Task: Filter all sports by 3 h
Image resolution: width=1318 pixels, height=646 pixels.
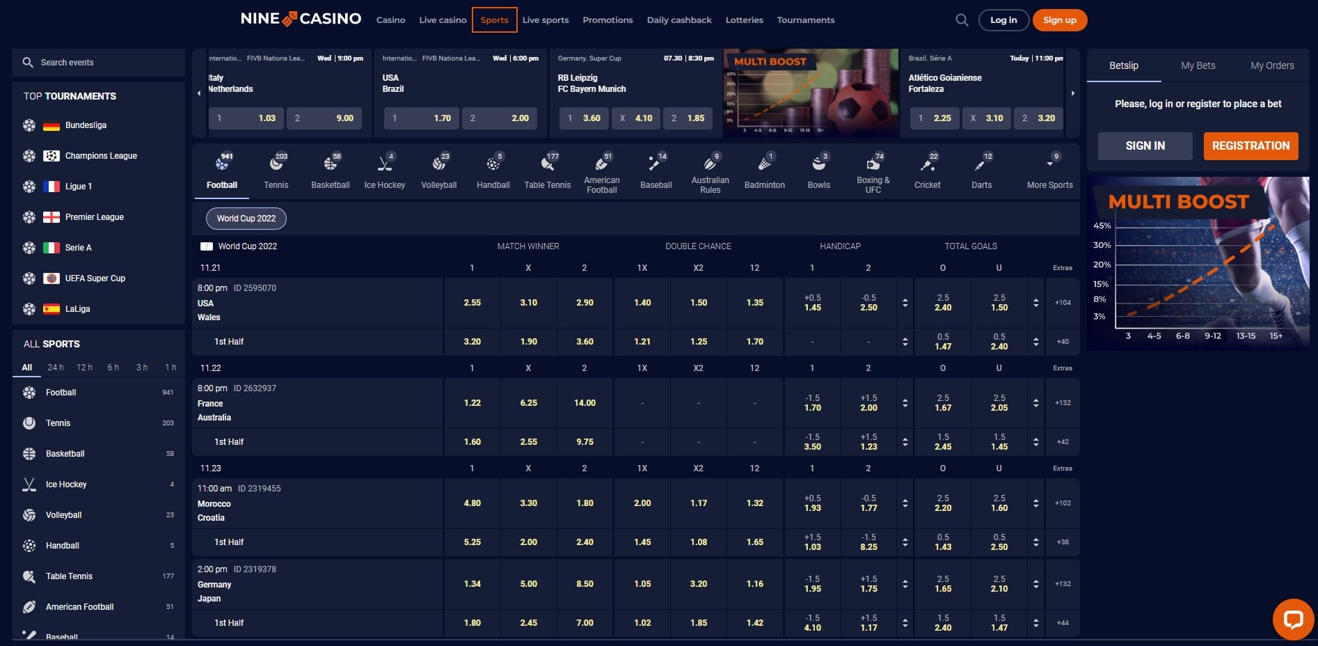Action: (x=142, y=368)
